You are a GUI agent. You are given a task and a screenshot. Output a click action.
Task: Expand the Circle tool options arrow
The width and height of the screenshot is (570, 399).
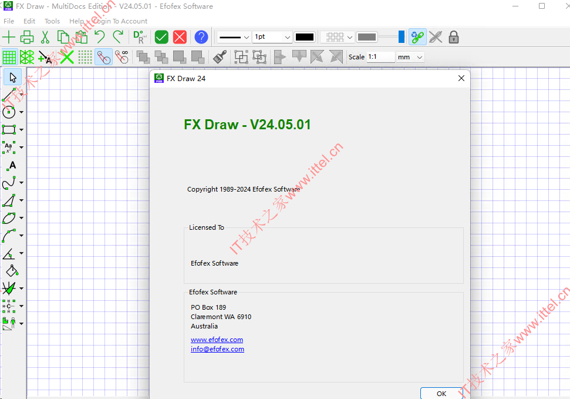pyautogui.click(x=22, y=112)
